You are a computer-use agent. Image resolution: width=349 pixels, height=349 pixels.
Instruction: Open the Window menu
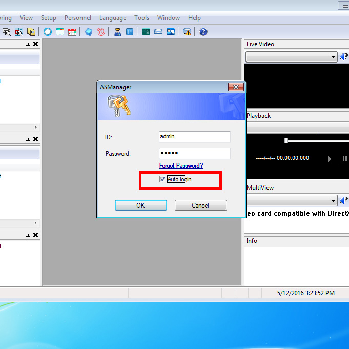point(169,18)
